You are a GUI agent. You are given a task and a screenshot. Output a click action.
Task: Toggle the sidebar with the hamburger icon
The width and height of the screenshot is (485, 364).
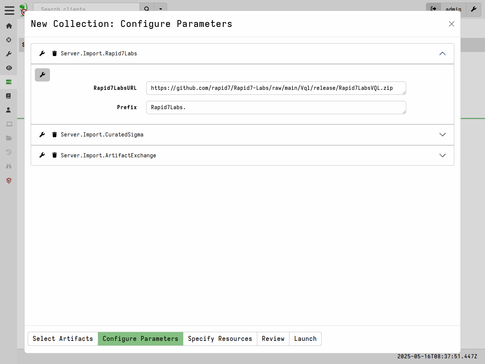[9, 11]
